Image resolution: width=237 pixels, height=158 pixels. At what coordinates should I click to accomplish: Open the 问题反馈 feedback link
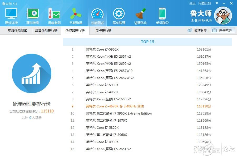pyautogui.click(x=205, y=3)
